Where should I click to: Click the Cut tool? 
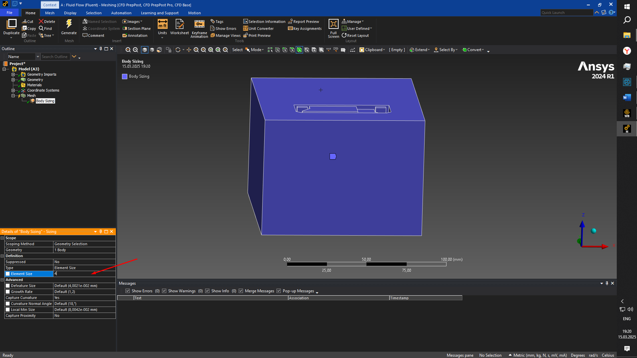[28, 21]
